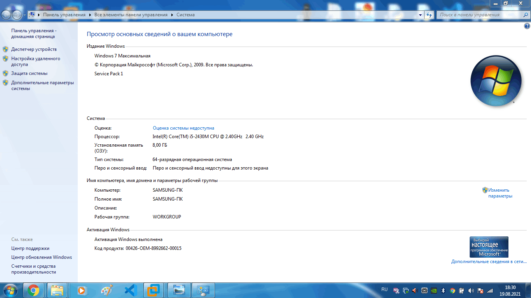Click the network signal bars tray icon
531x298 pixels.
point(490,290)
